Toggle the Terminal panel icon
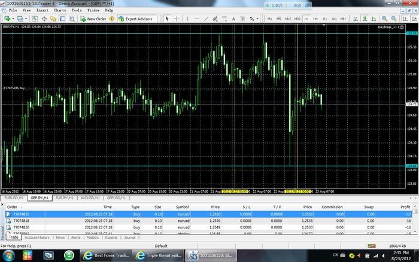419x262 pixels. (x=62, y=19)
